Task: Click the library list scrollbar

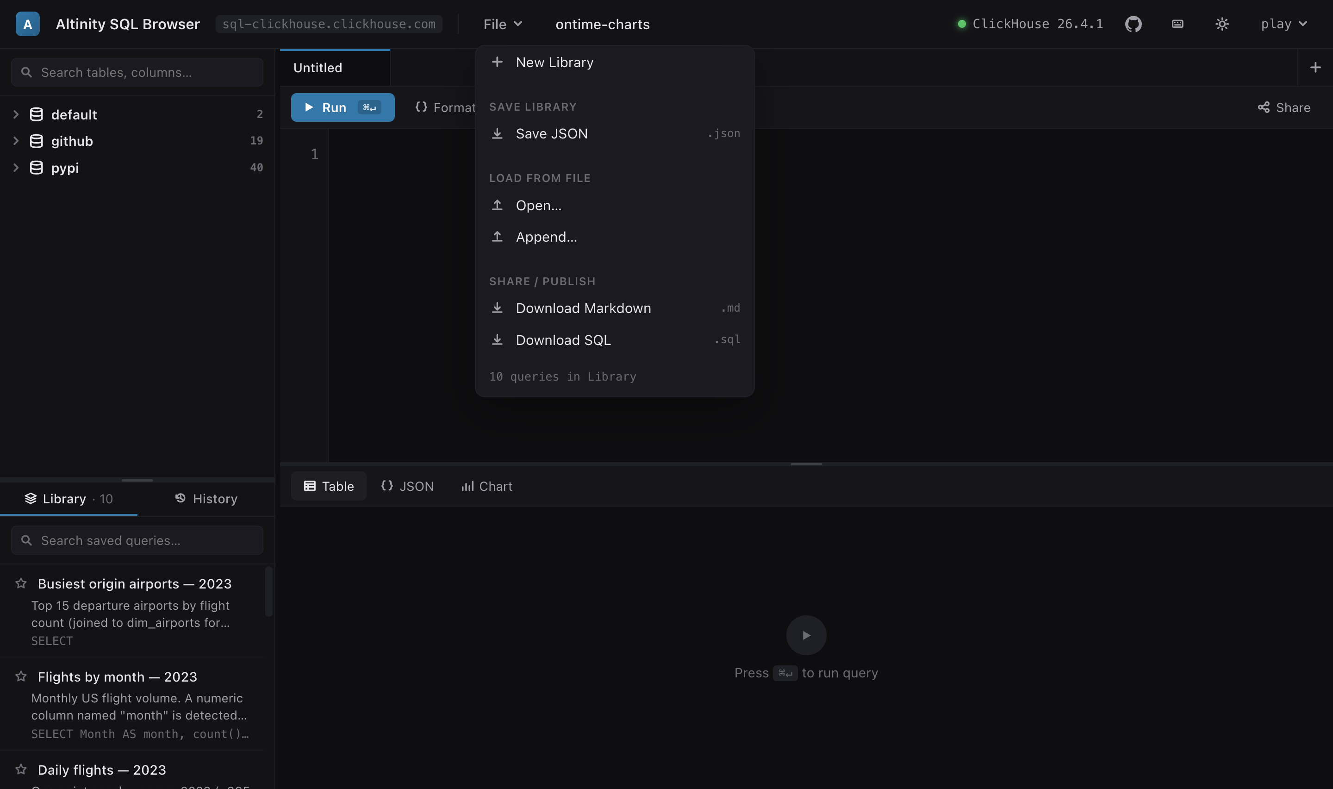Action: (x=269, y=591)
